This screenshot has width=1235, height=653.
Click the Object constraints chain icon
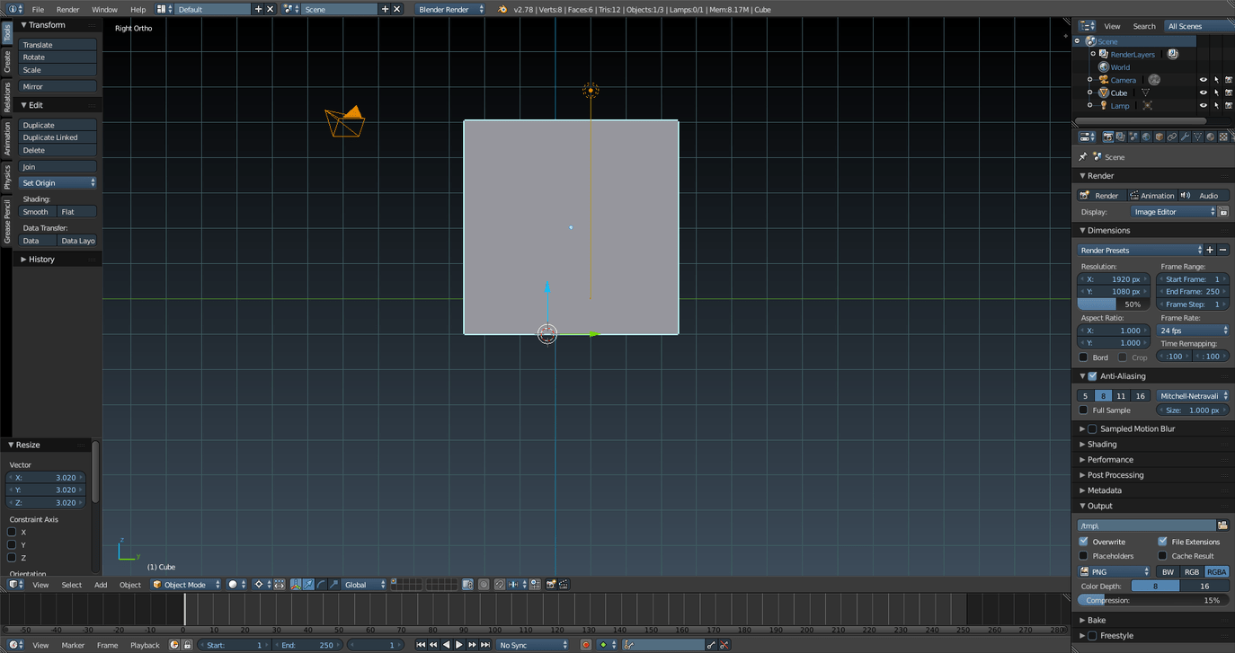point(1172,137)
